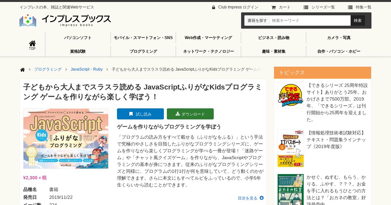
Task: Open プログラミング category in navigation
Action: pyautogui.click(x=143, y=51)
